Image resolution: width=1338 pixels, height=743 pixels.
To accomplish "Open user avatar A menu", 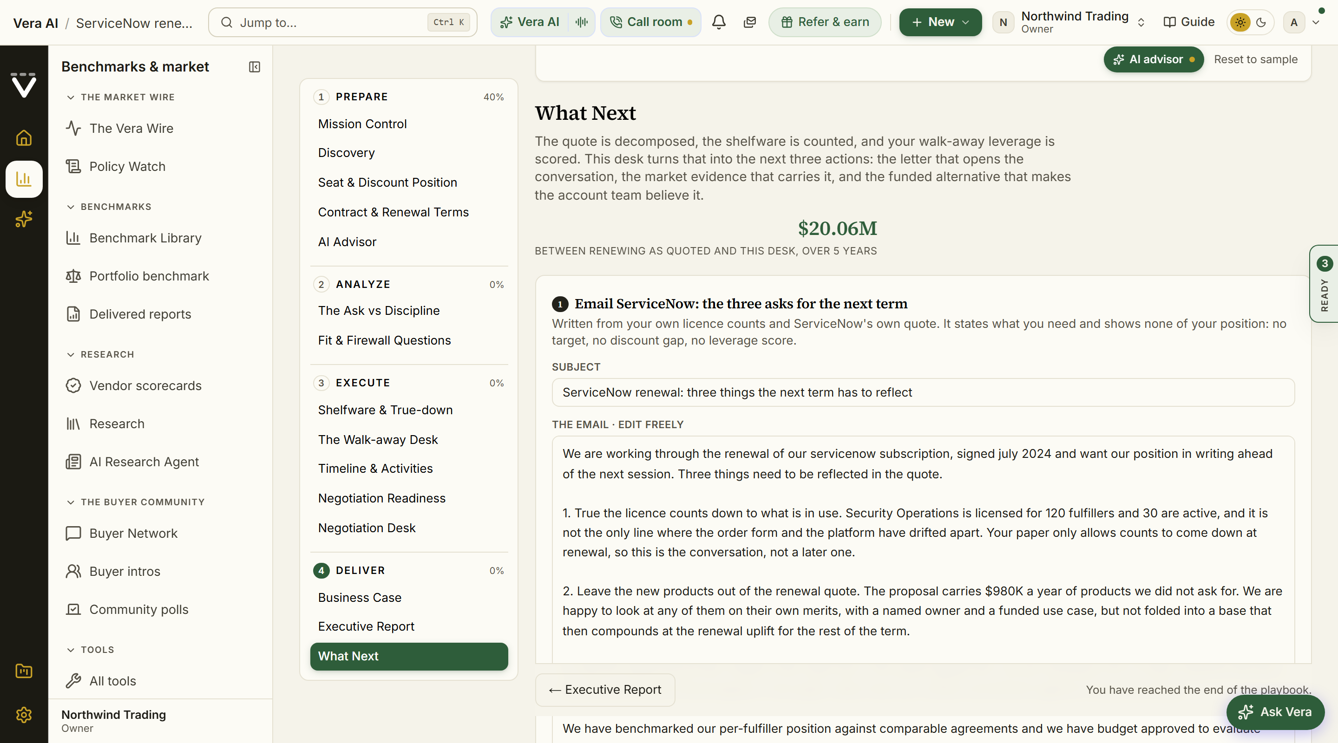I will 1302,22.
